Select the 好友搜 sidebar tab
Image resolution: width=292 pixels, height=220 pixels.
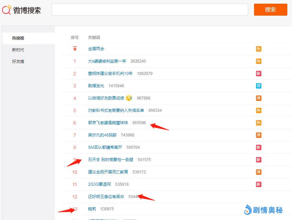(x=18, y=62)
